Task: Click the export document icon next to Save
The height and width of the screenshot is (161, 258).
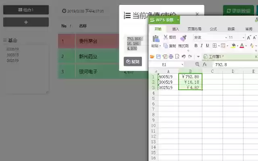Action: (165, 57)
